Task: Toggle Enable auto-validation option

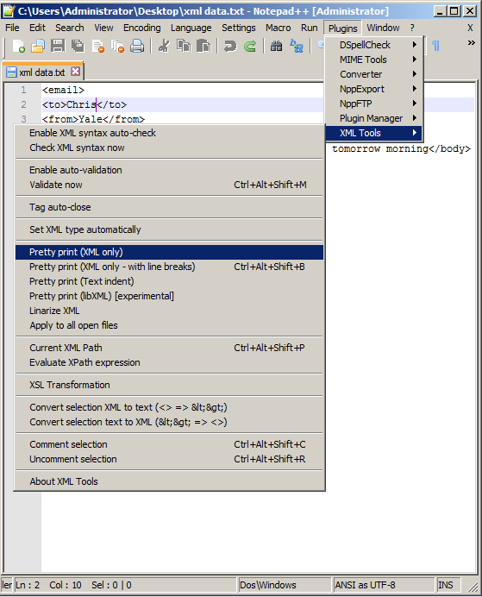Action: 169,170
